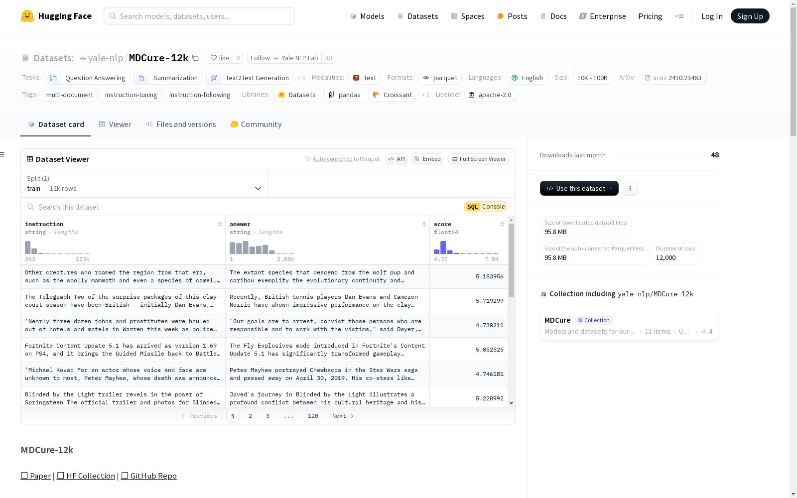Open the Files and versions tab
This screenshot has height=498, width=797.
click(181, 124)
